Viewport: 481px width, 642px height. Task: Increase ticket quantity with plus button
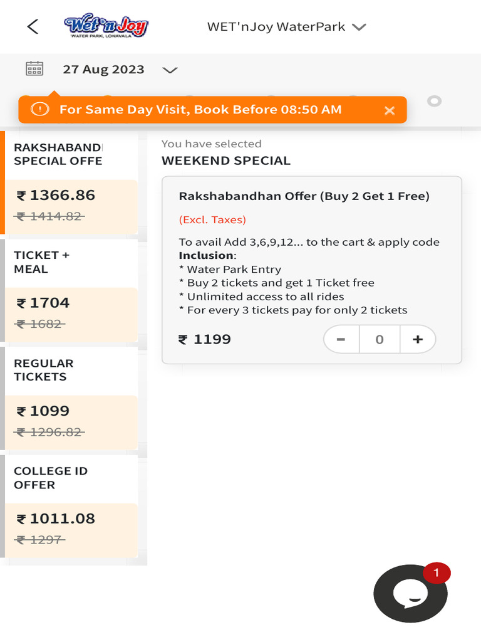tap(418, 339)
